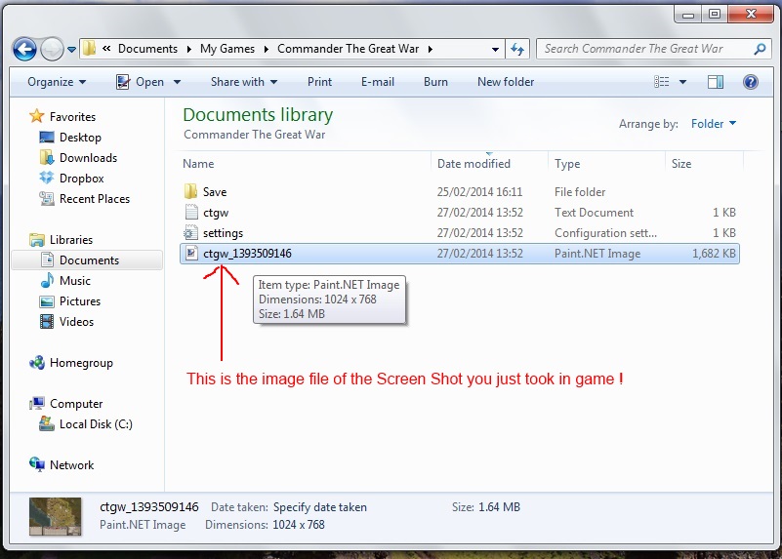The image size is (782, 559).
Task: Open the Arrange by Folder dropdown
Action: point(714,124)
